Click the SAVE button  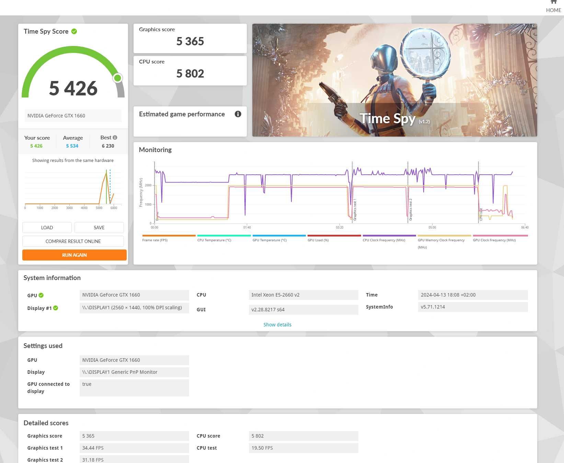[99, 228]
